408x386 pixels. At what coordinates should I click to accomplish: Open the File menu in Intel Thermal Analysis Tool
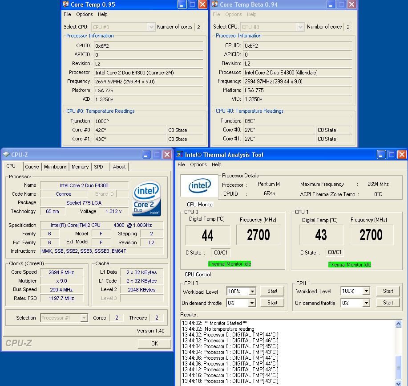[181, 164]
